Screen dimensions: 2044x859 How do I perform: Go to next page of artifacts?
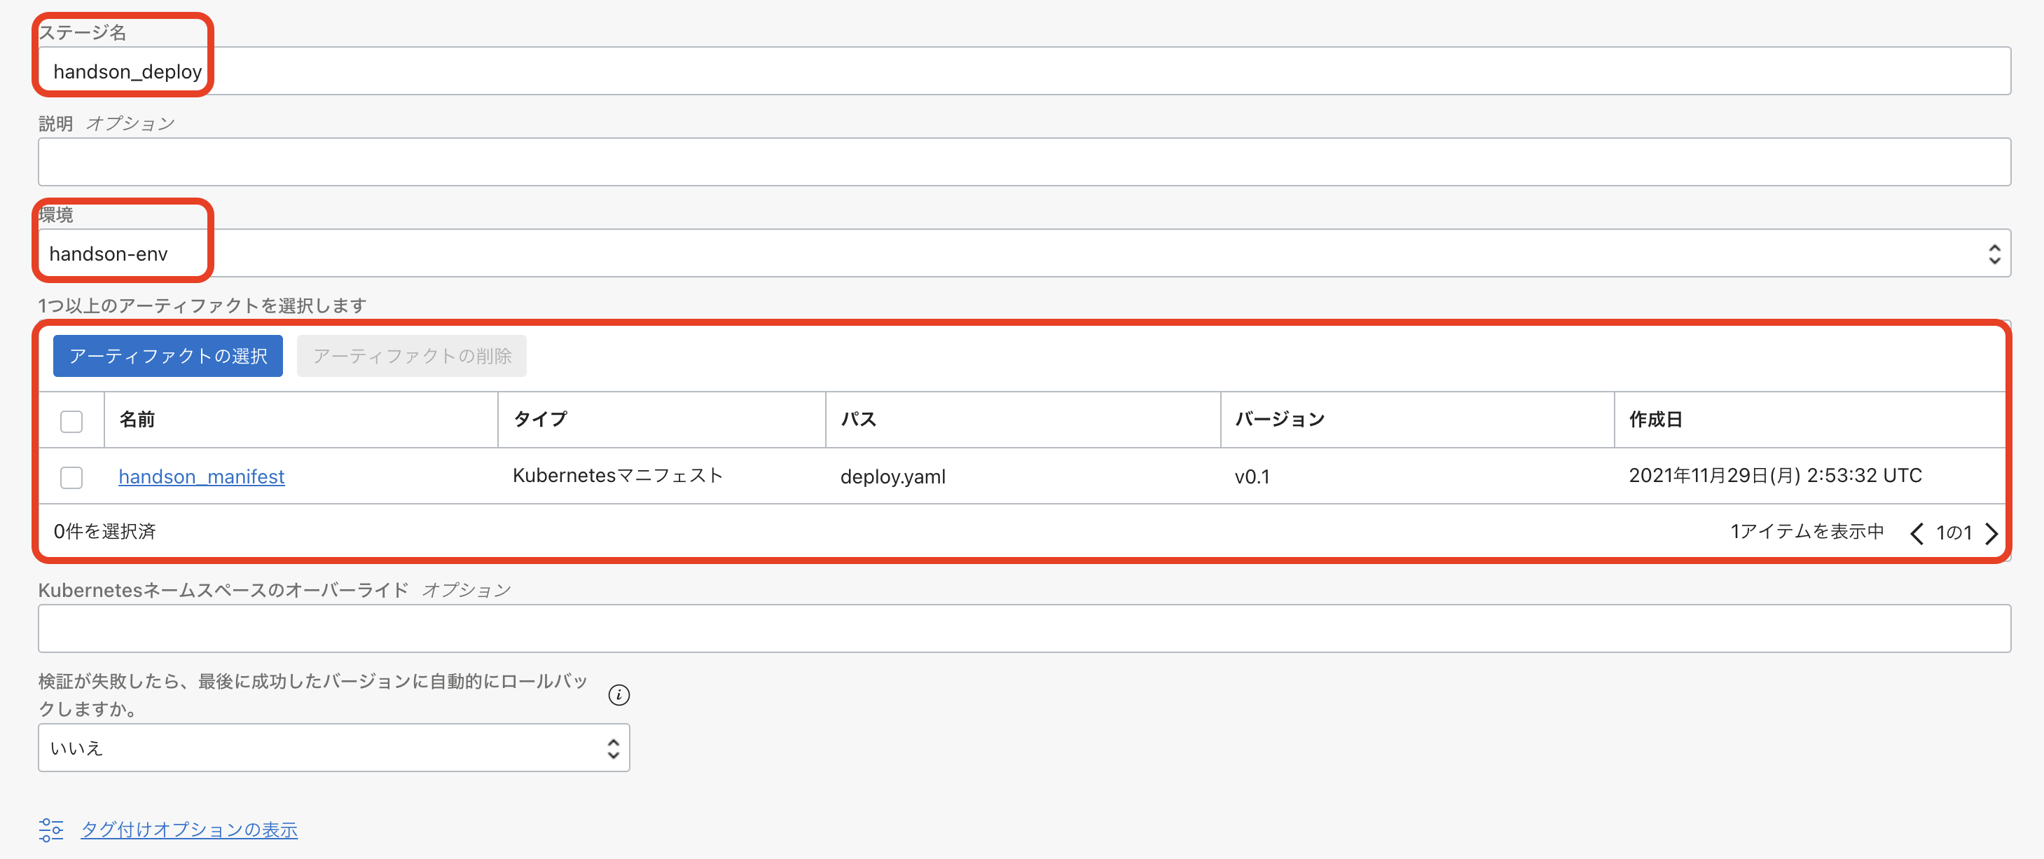1991,532
